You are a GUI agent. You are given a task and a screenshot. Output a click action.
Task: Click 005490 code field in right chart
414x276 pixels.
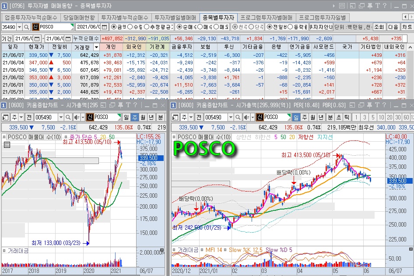coord(216,117)
